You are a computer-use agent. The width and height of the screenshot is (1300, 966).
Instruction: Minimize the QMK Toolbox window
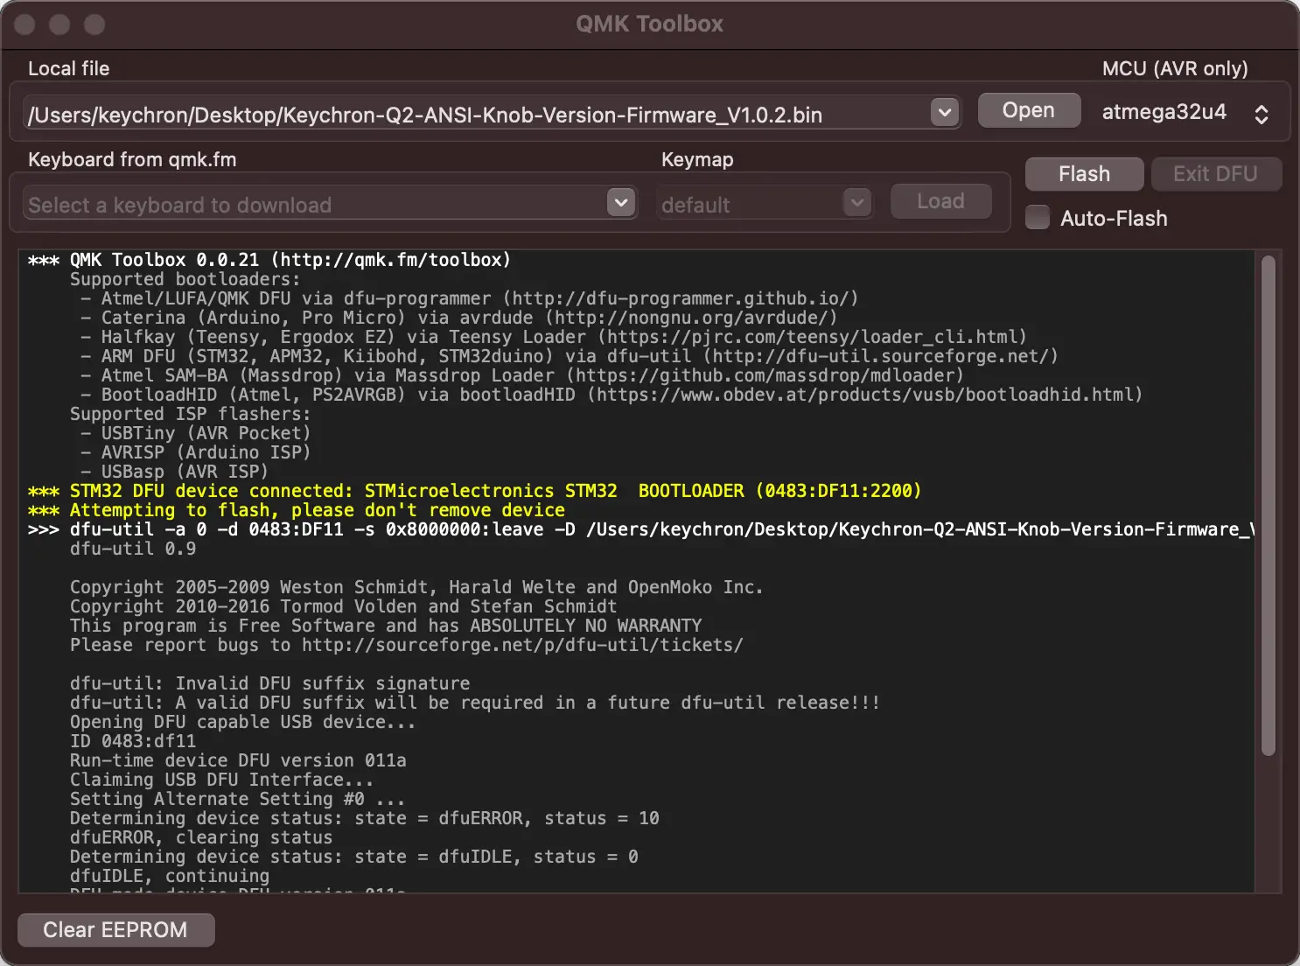(x=59, y=24)
